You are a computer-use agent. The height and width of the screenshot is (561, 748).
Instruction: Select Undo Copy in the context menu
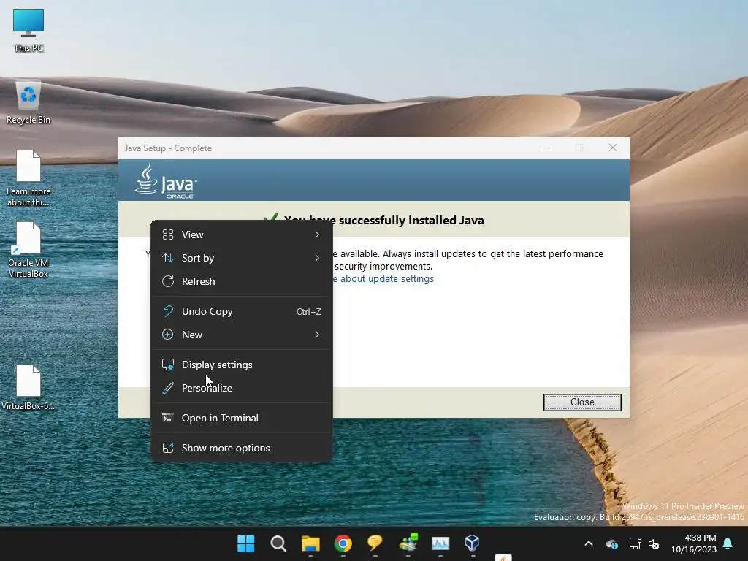tap(241, 311)
